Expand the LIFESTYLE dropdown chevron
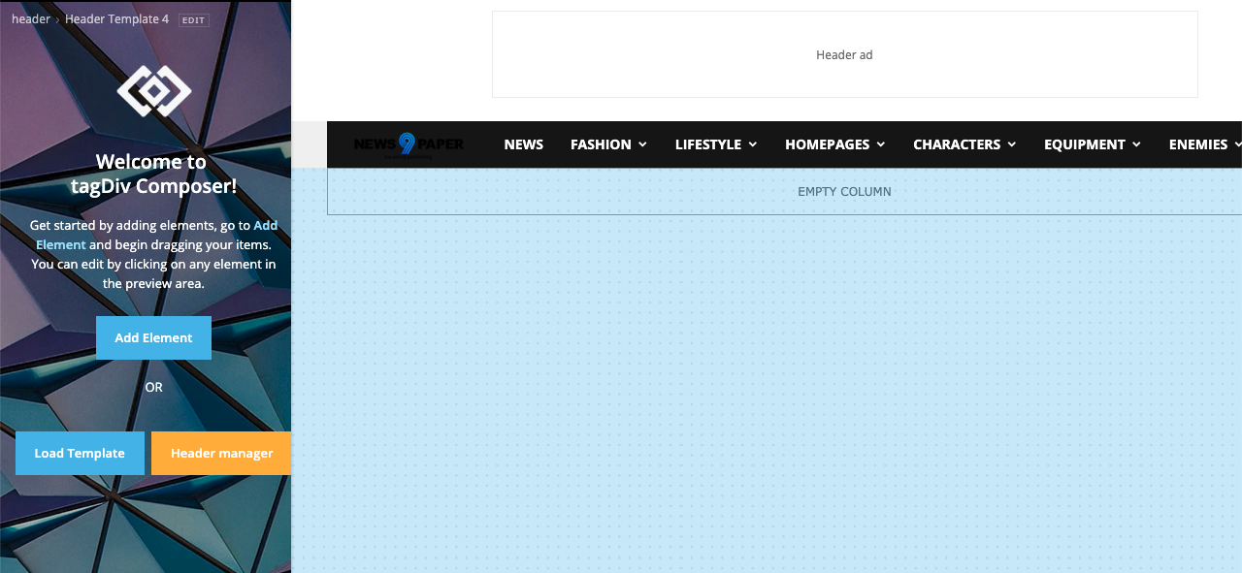Screen dimensions: 1242x573 point(752,144)
